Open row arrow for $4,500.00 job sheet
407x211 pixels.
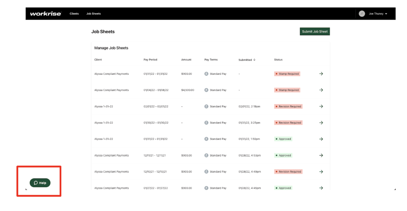(321, 90)
